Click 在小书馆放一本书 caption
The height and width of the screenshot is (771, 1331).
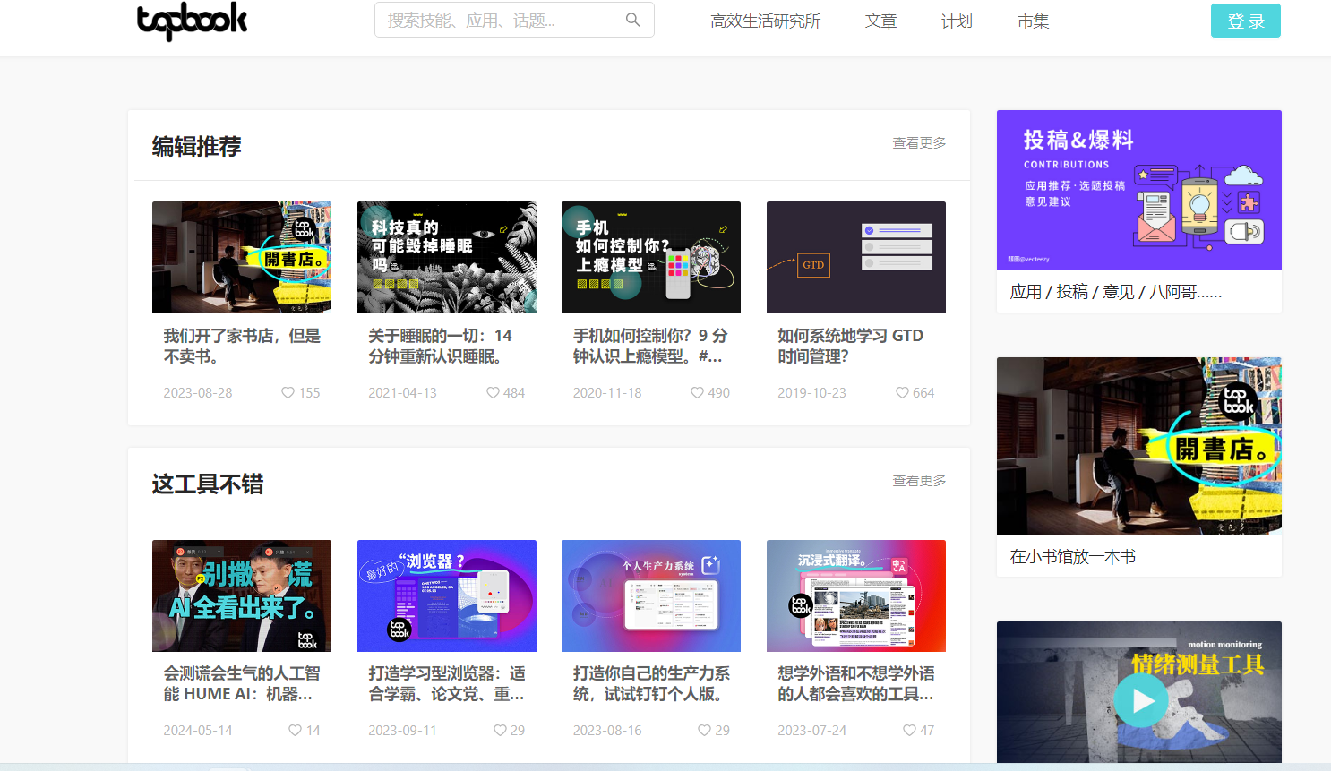point(1073,557)
